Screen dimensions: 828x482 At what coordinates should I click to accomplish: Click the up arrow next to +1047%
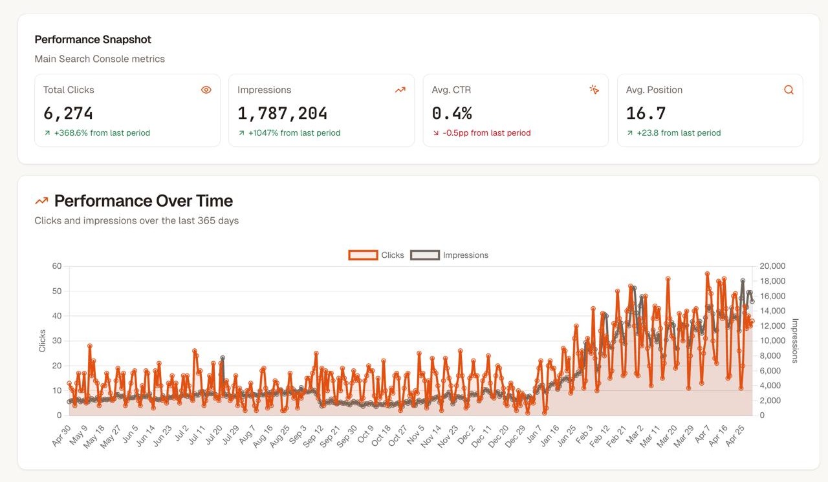241,133
